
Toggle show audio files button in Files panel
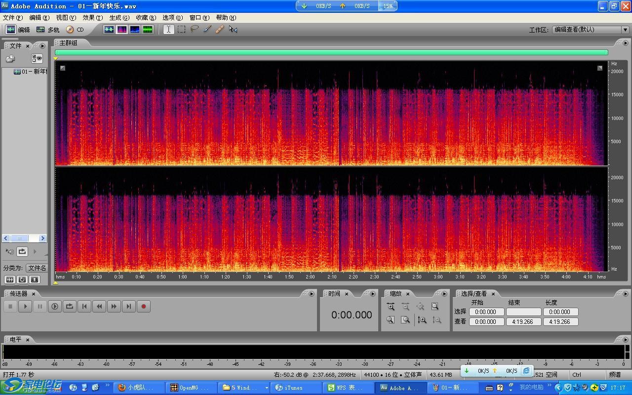coord(9,279)
